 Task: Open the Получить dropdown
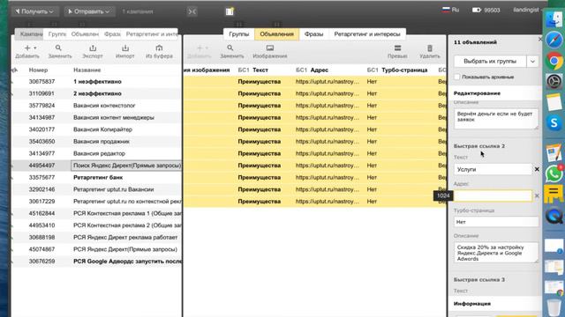34,11
